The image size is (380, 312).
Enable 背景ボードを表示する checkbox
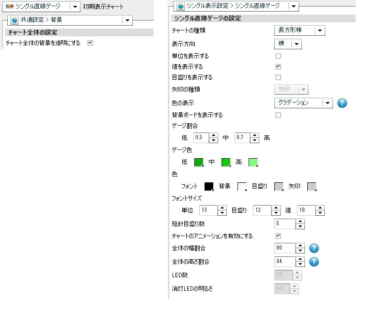point(278,115)
